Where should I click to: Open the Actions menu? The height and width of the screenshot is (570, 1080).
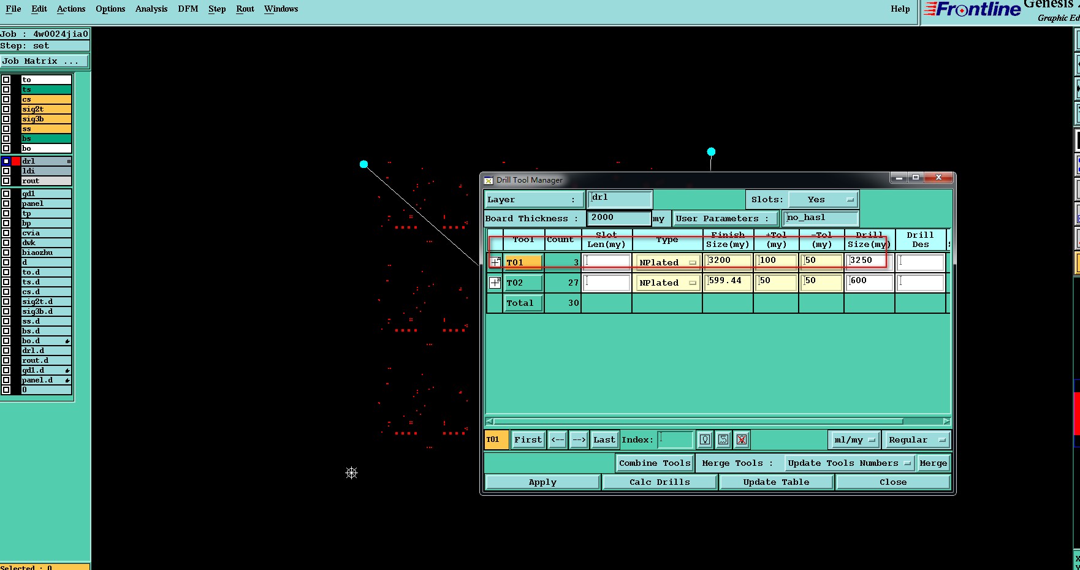[x=71, y=9]
